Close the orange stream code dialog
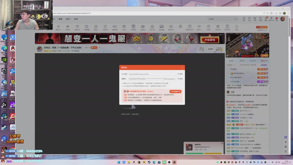The image size is (293, 165). 182,67
